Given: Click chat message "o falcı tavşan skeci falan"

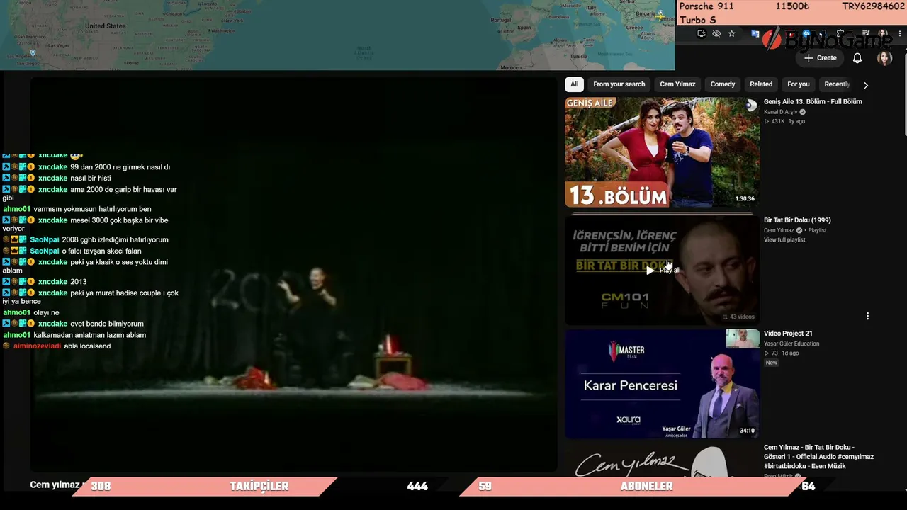Looking at the screenshot, I should (x=101, y=251).
